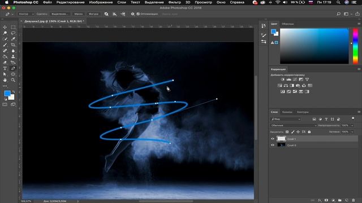Switch to the Образцы tab
Image resolution: width=362 pixels, height=203 pixels.
click(288, 24)
